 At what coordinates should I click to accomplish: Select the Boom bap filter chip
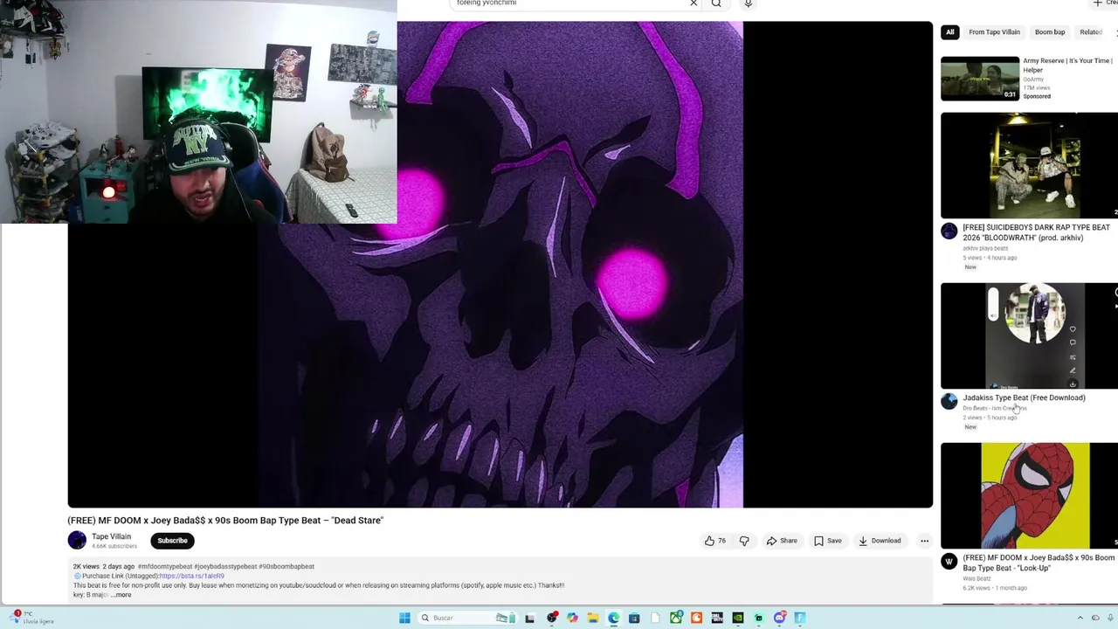(1050, 32)
